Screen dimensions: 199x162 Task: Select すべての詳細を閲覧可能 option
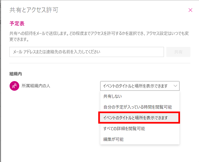pos(124,129)
